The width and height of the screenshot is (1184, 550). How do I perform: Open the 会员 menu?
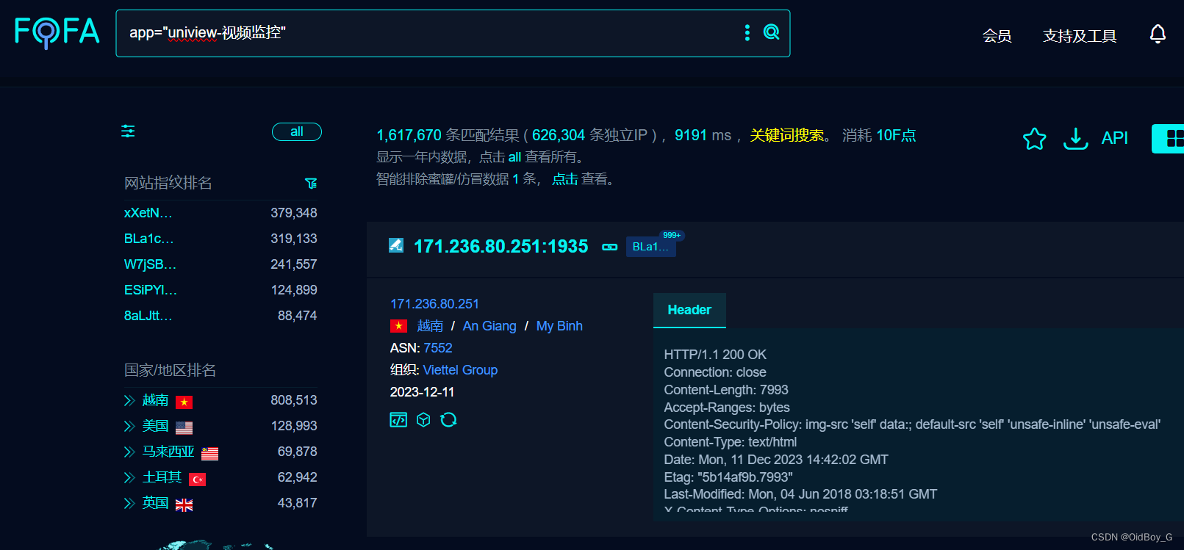(997, 35)
